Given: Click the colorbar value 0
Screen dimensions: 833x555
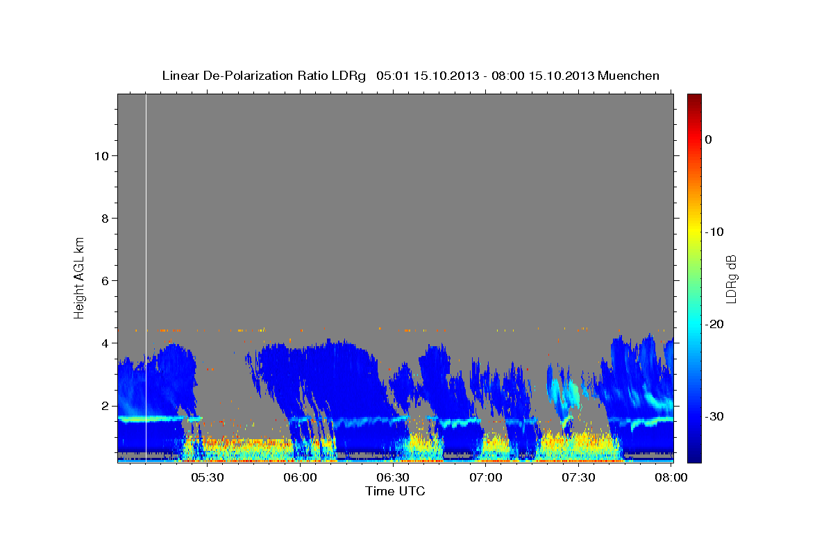Looking at the screenshot, I should pyautogui.click(x=709, y=139).
